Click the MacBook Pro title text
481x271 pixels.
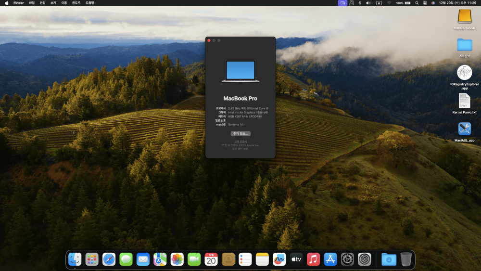240,99
